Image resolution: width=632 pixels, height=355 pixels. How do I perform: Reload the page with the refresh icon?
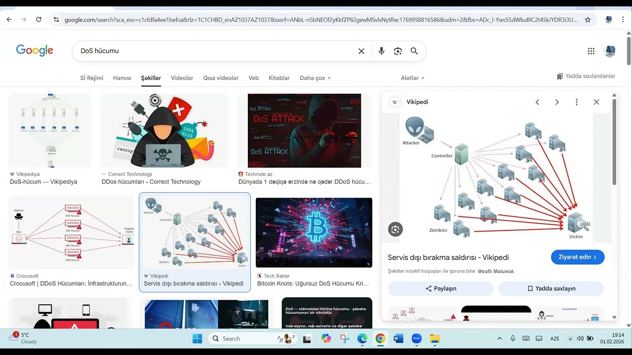(x=39, y=20)
